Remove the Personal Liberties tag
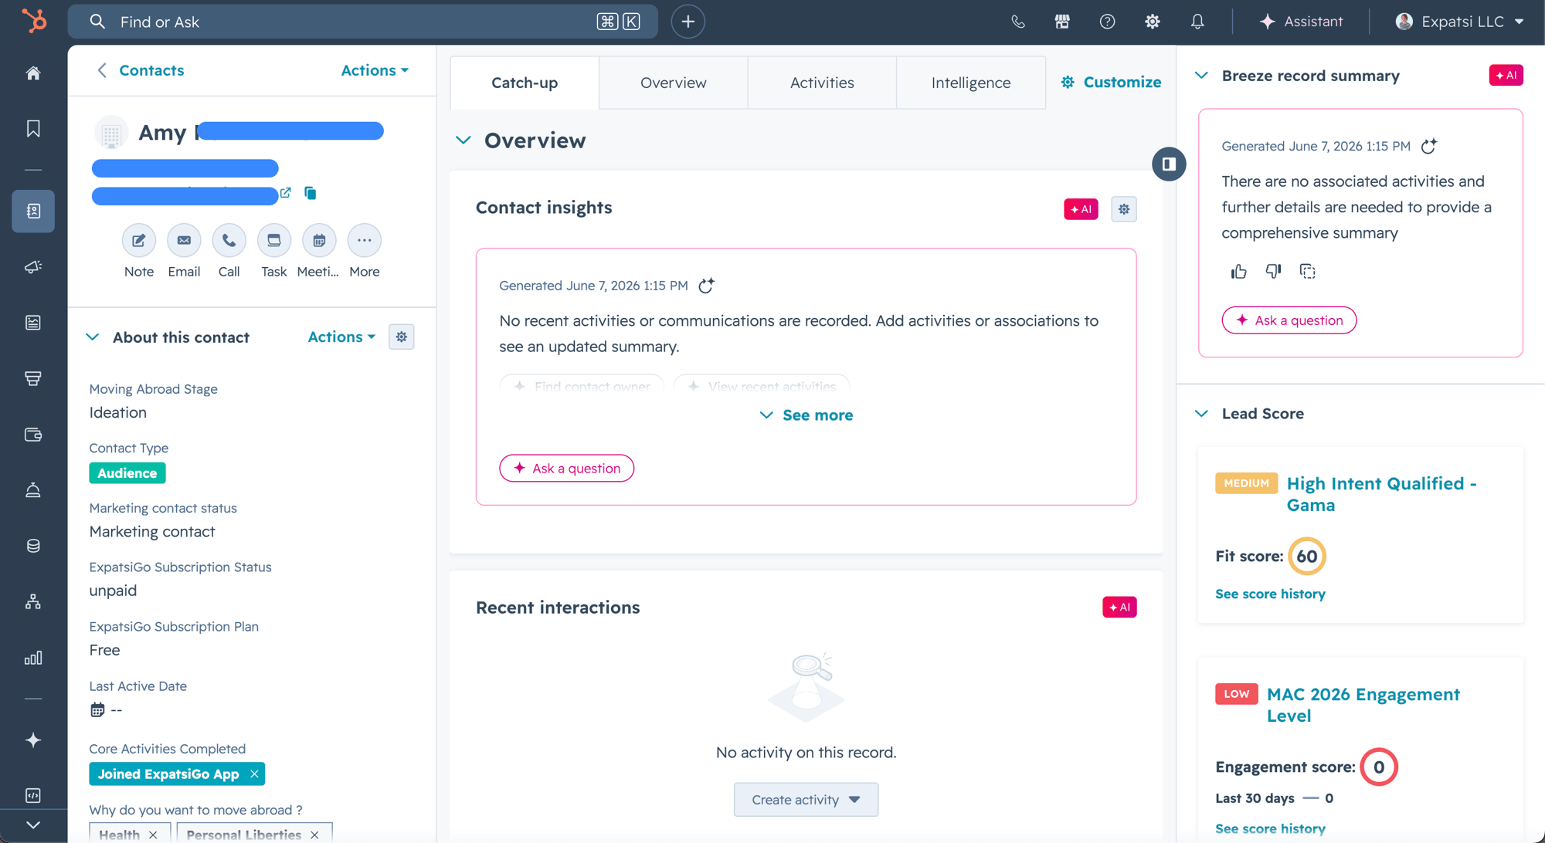 pos(314,835)
